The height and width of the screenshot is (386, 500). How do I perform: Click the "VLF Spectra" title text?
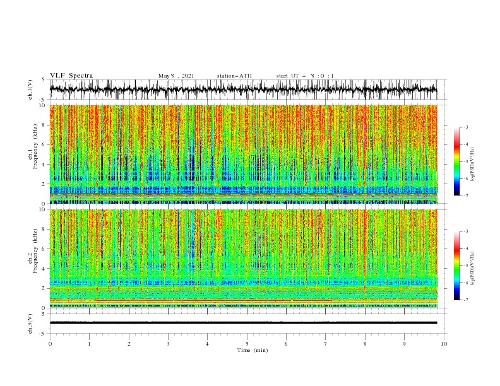pos(71,76)
